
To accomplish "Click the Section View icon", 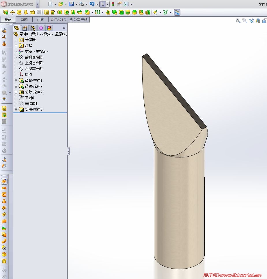I will (258, 21).
